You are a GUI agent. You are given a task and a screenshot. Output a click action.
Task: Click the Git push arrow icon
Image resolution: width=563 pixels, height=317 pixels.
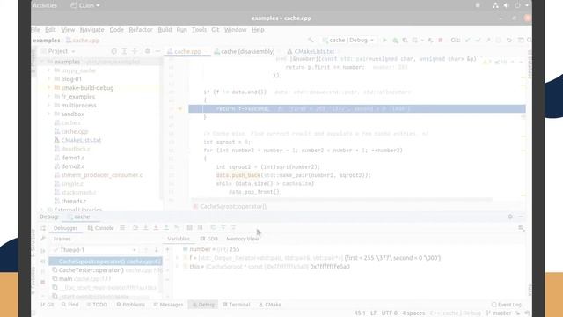pos(487,40)
